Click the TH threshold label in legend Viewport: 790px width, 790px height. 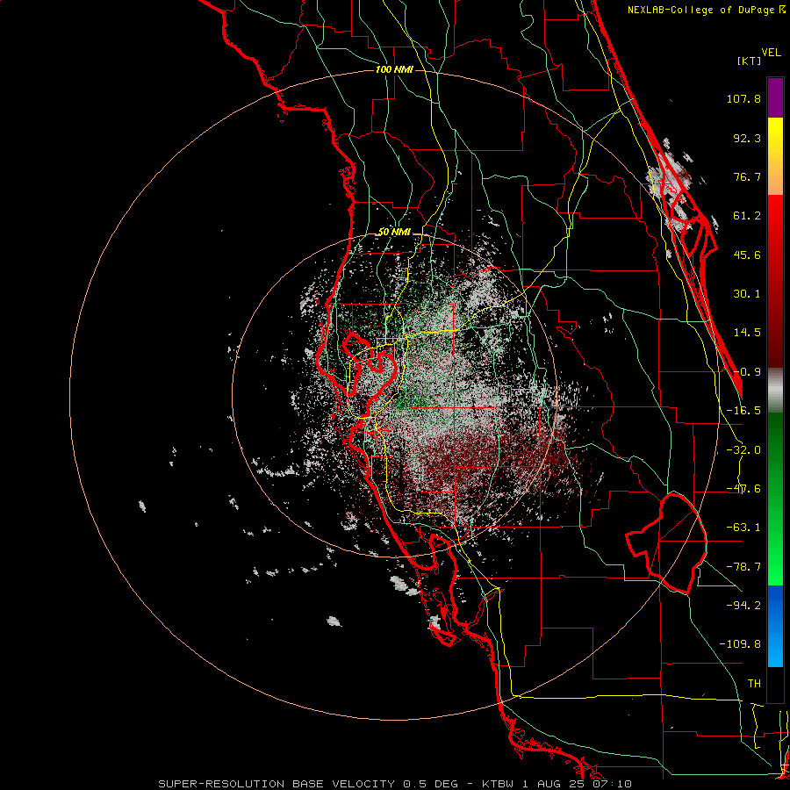(x=754, y=684)
